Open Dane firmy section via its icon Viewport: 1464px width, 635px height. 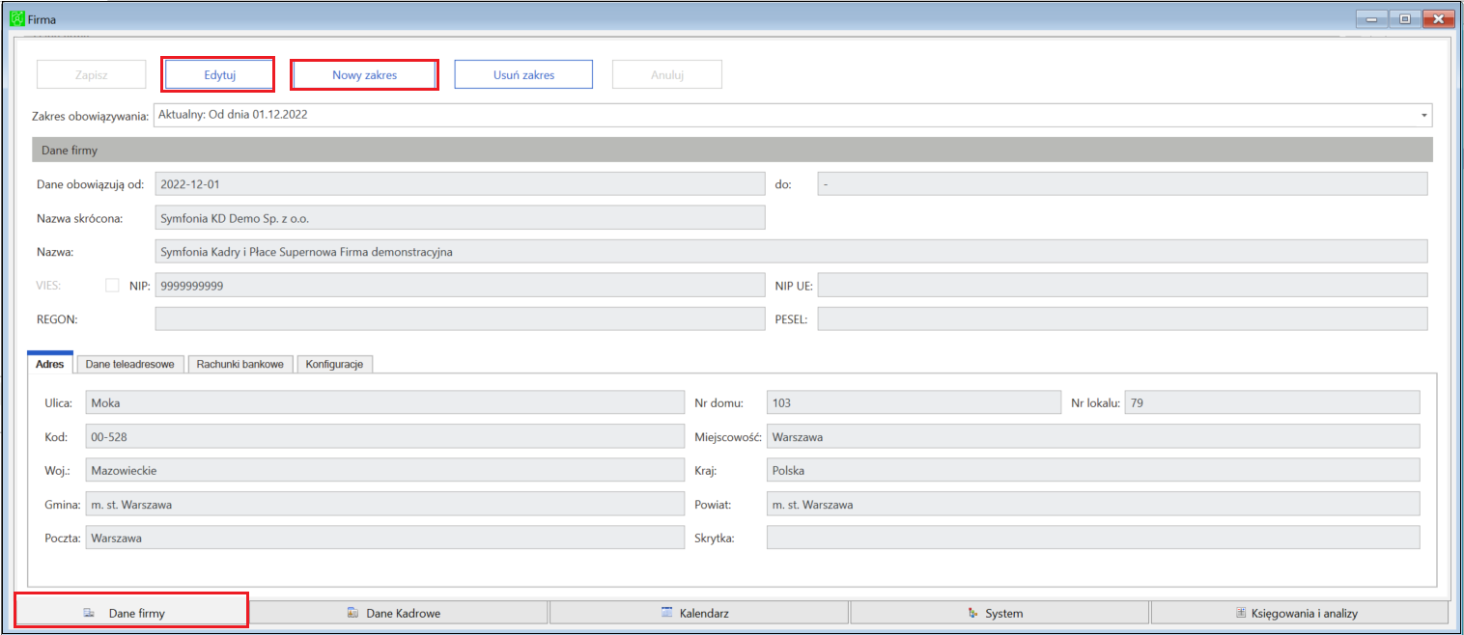tap(89, 613)
